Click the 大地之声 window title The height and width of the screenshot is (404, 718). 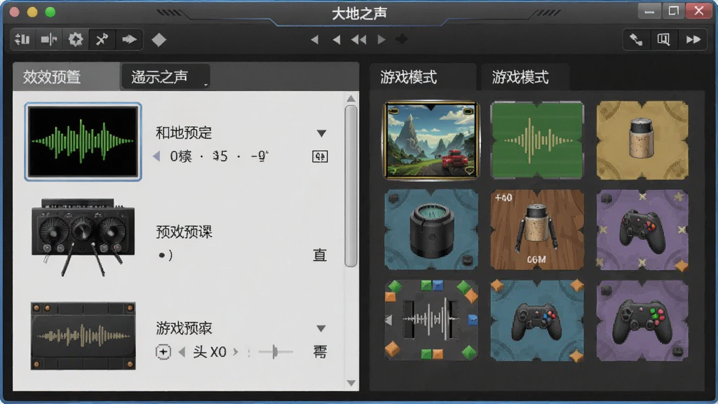359,13
